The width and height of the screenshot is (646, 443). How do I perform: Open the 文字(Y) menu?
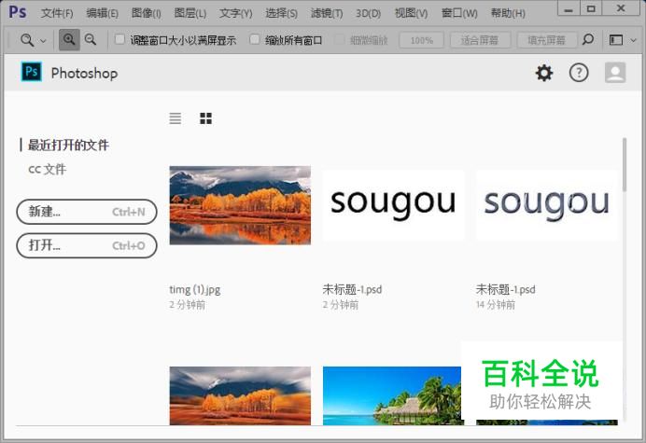[x=235, y=13]
